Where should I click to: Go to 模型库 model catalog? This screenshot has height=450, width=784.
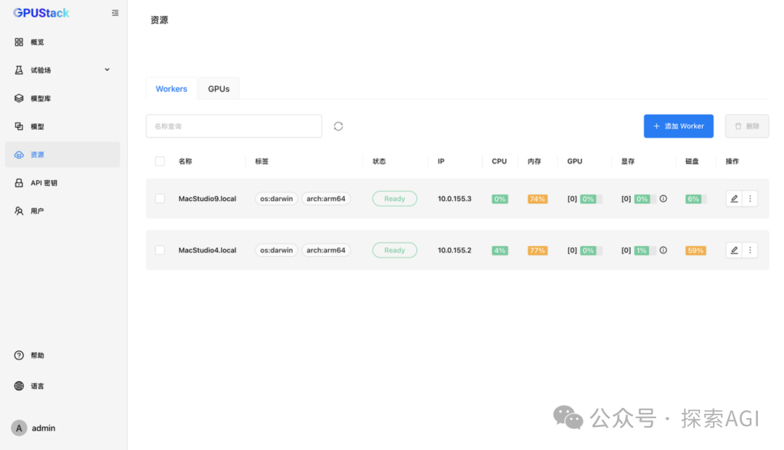coord(62,99)
